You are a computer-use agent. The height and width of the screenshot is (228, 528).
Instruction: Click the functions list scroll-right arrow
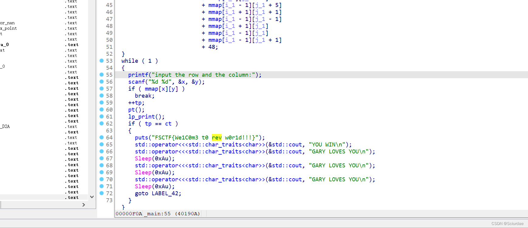tap(84, 205)
